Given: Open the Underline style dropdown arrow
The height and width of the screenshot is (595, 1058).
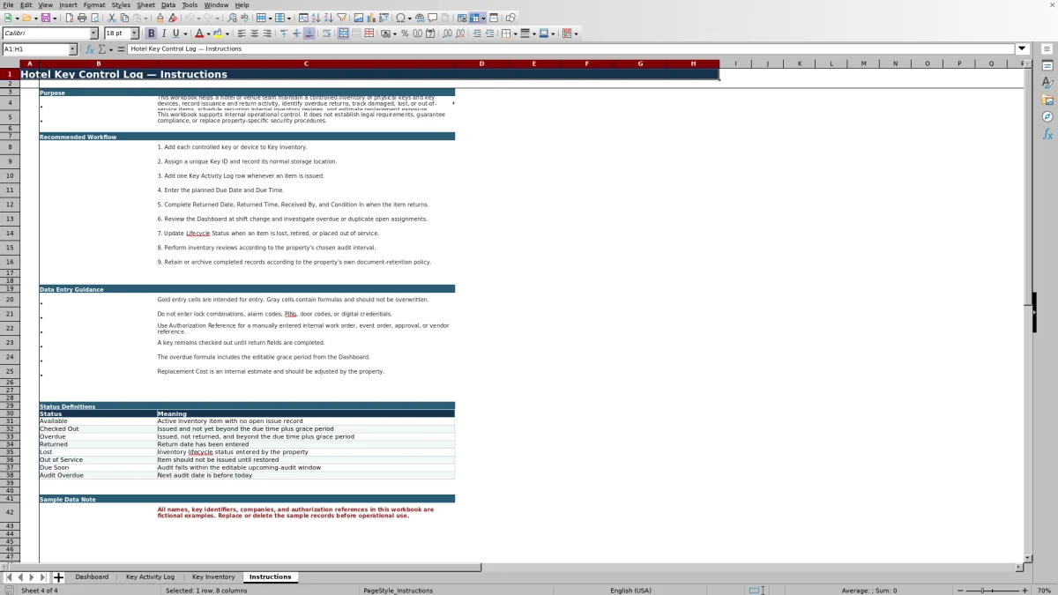Looking at the screenshot, I should [x=185, y=33].
